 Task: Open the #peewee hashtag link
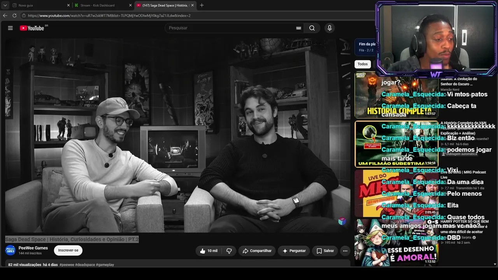coord(67,265)
